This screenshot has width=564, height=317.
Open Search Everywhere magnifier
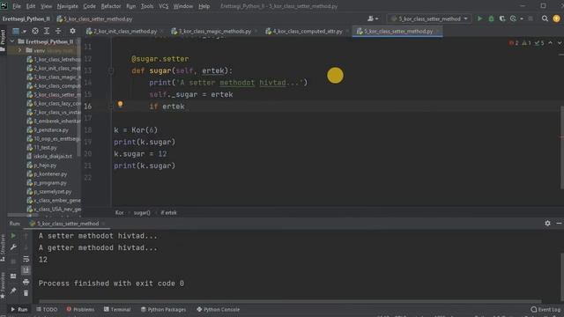tap(545, 18)
